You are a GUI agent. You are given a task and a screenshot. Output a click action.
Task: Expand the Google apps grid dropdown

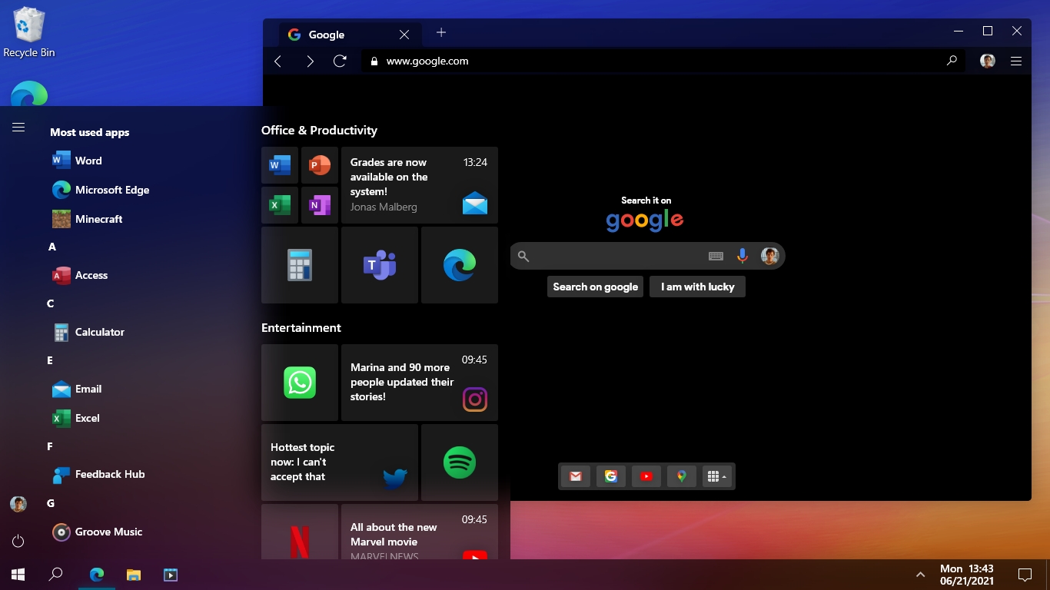point(717,476)
